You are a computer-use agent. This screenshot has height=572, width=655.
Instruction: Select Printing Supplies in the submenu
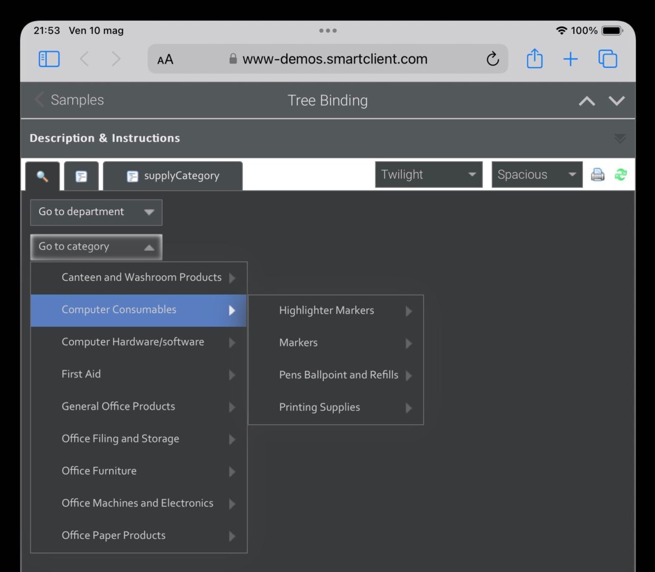pos(320,407)
